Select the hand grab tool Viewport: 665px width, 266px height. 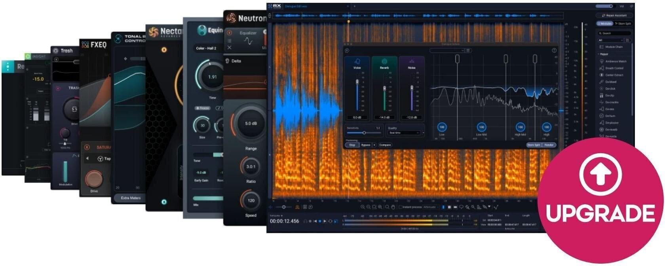coord(393,207)
